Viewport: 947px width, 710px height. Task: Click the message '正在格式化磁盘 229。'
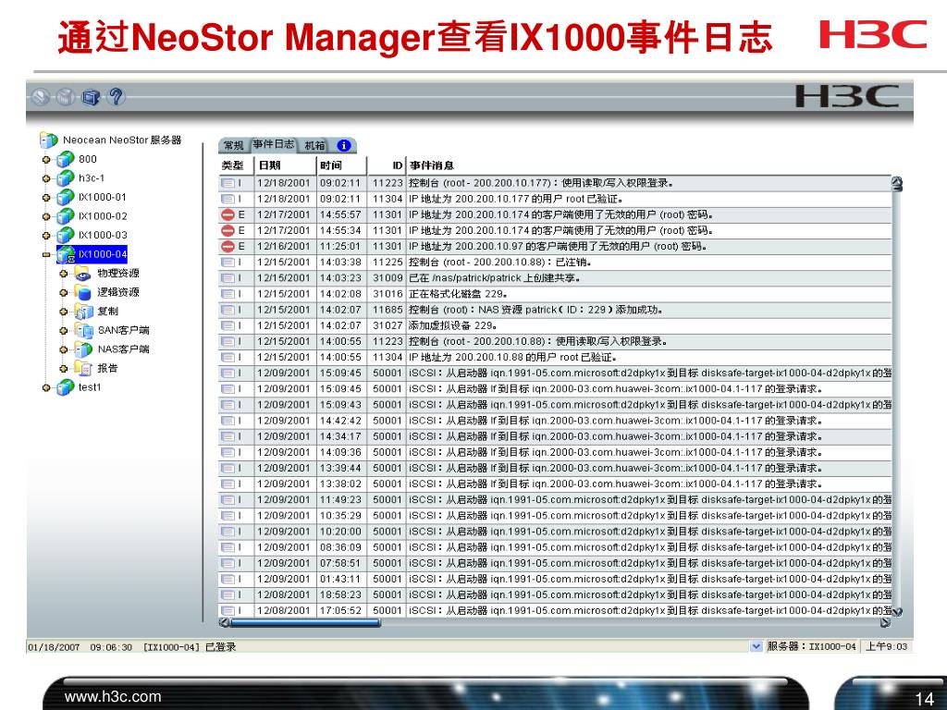point(458,293)
